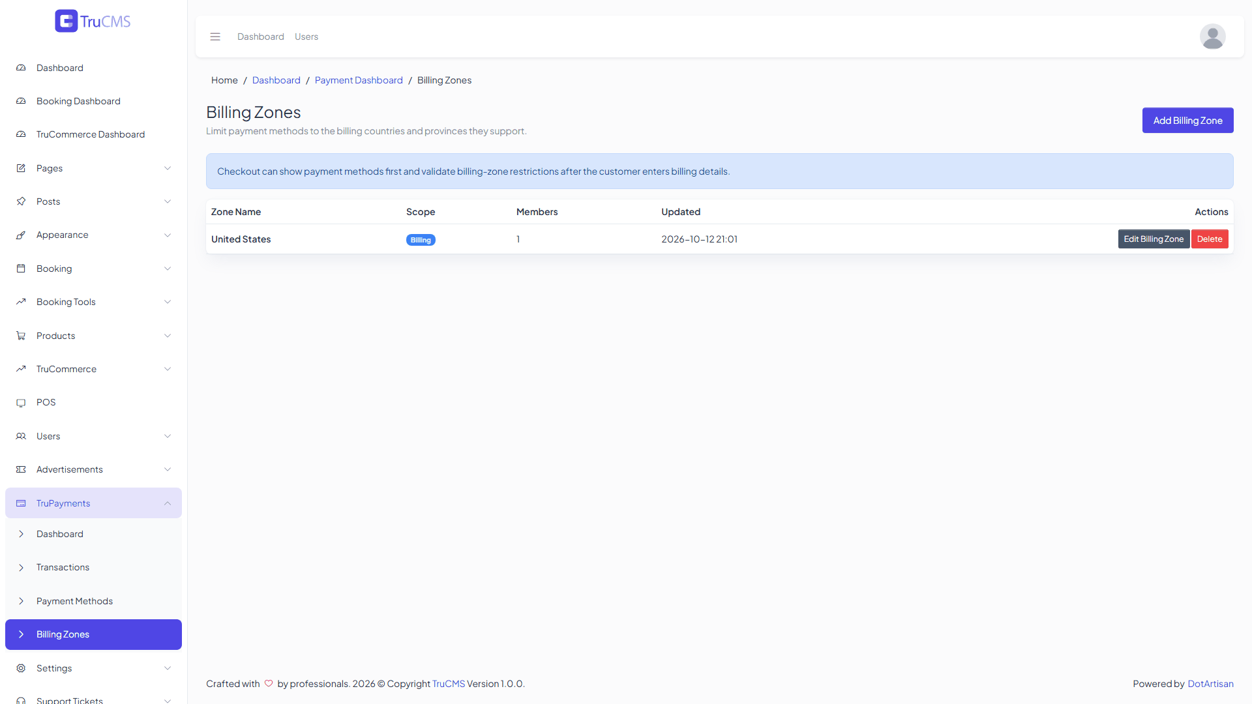The height and width of the screenshot is (704, 1252).
Task: Click the Users link in the top bar
Action: coord(306,37)
